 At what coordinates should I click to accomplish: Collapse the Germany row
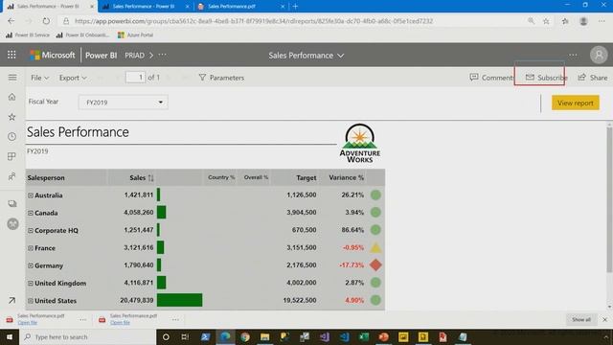30,265
